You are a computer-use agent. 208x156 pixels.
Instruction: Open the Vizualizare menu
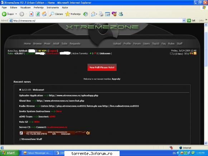[x=25, y=8]
